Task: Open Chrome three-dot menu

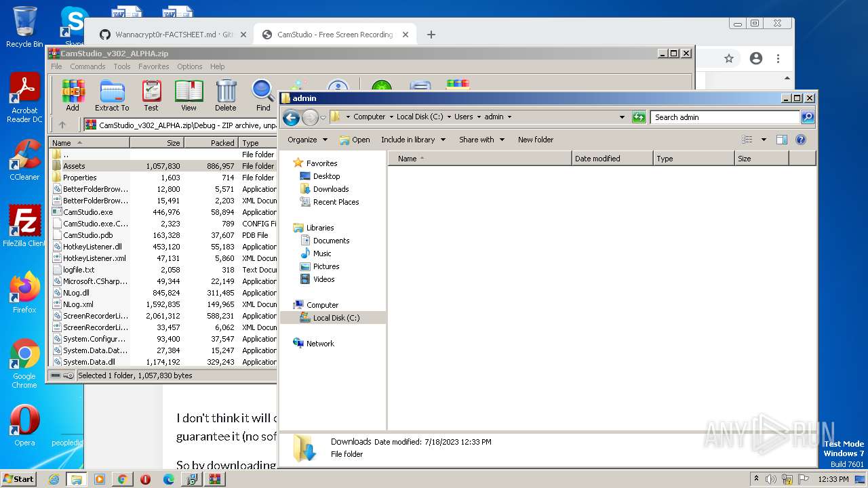Action: [778, 59]
